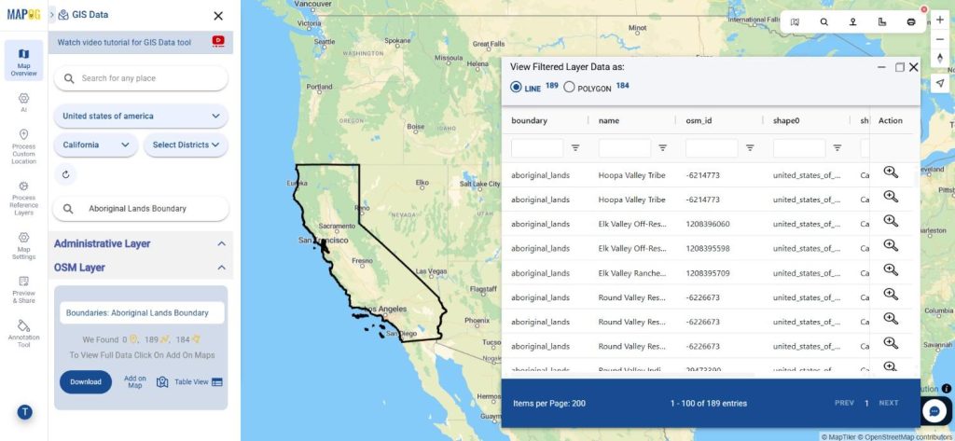Click the PREV pagination button

(x=844, y=403)
